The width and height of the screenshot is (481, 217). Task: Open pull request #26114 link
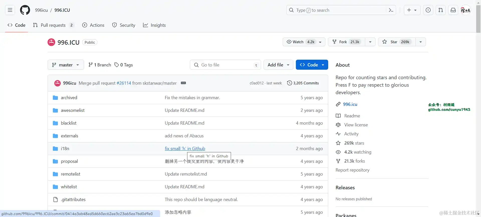(x=124, y=83)
